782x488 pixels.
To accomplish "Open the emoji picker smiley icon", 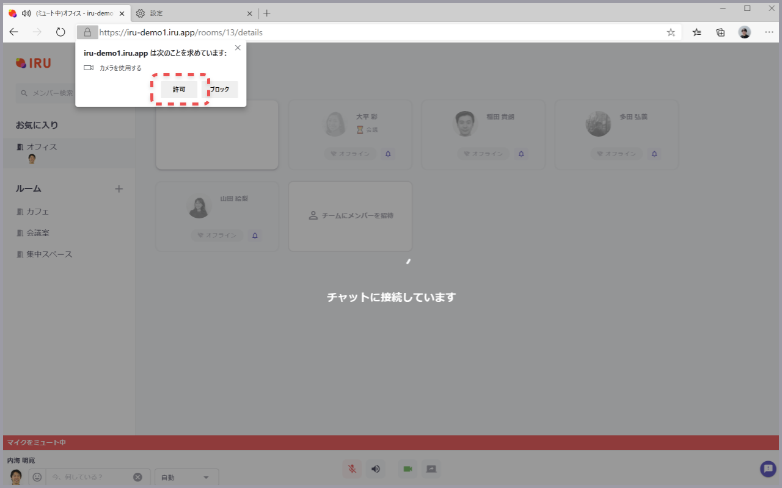I will tap(37, 477).
